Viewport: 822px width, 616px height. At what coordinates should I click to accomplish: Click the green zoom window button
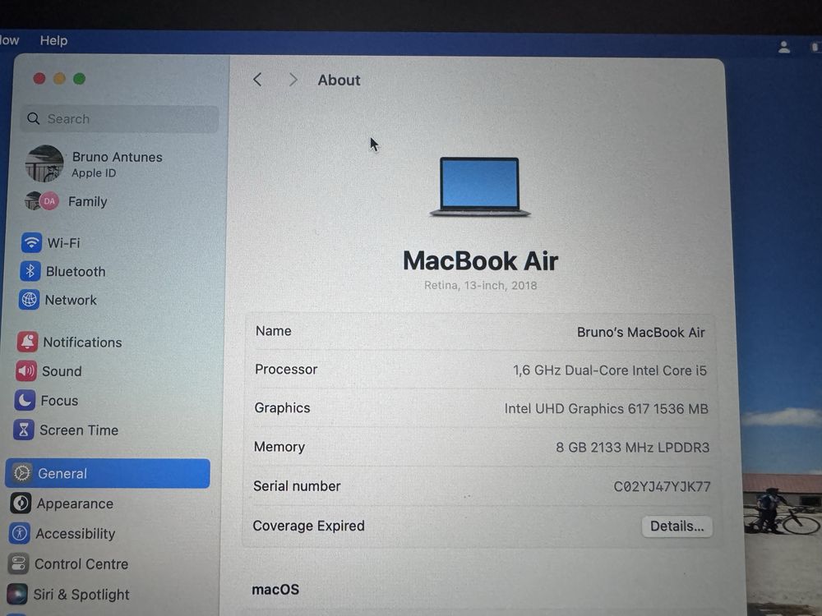pyautogui.click(x=79, y=79)
